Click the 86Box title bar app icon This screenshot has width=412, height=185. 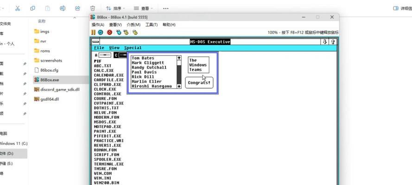pyautogui.click(x=93, y=17)
